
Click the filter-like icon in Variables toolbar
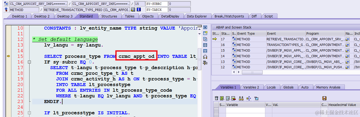[x=256, y=98]
